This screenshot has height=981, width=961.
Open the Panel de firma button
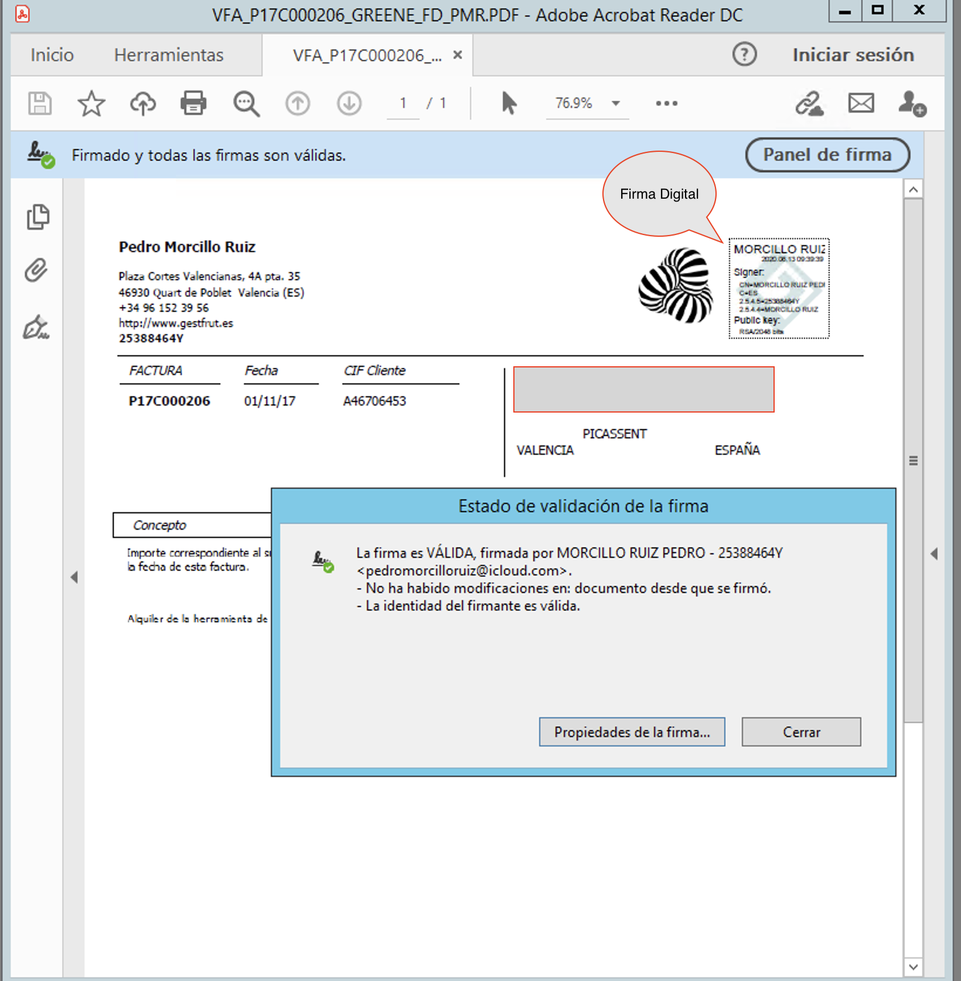point(827,155)
